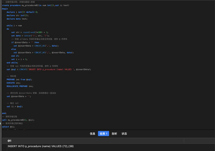Click the line 'declare data text;'

17,19
